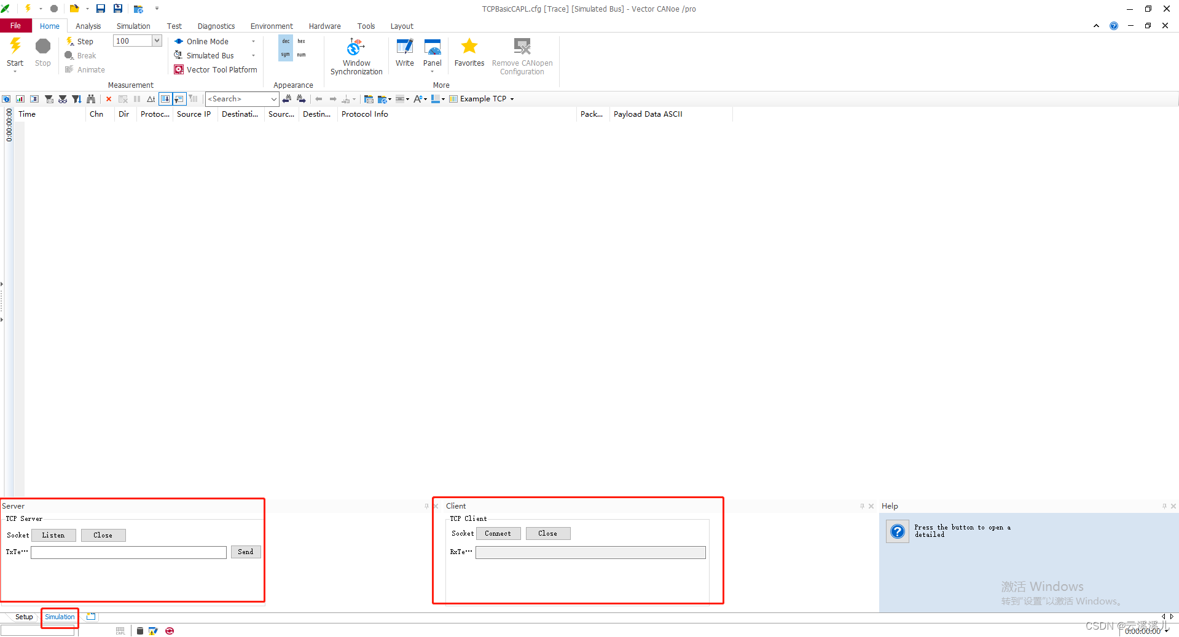This screenshot has width=1179, height=637.
Task: Toggle num numeric display
Action: pos(301,55)
